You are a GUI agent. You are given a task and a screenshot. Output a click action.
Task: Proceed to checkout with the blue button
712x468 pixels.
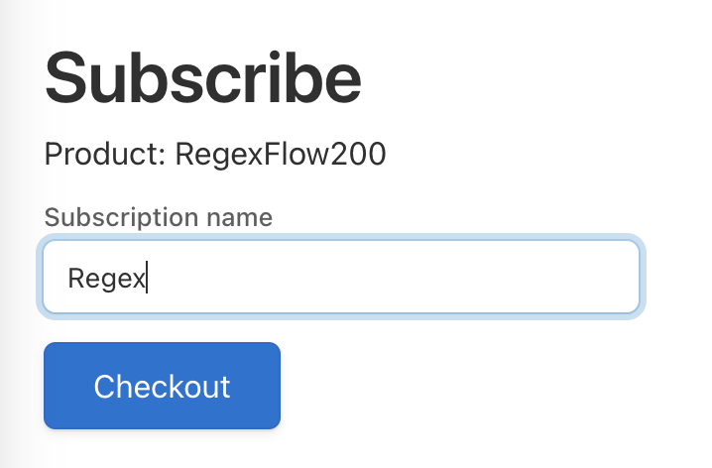[162, 386]
